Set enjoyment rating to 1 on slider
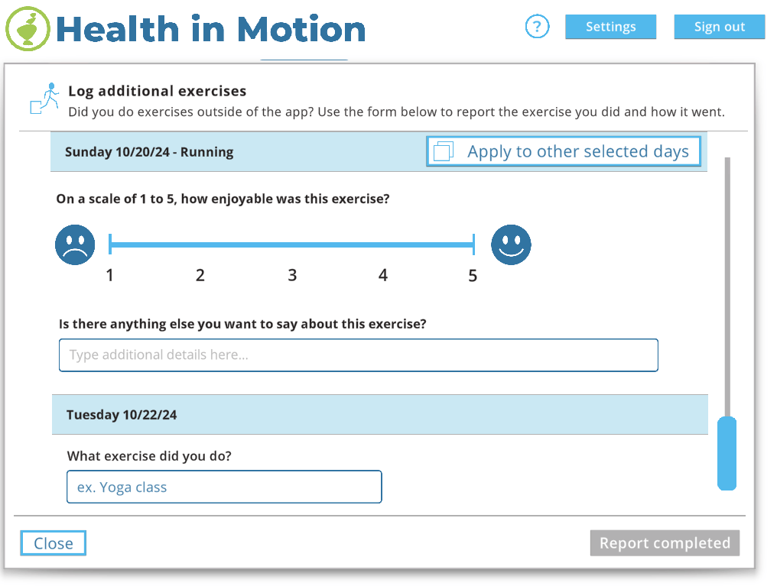 point(110,245)
